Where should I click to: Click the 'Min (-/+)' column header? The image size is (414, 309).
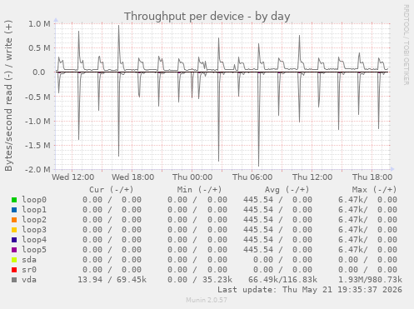(199, 190)
